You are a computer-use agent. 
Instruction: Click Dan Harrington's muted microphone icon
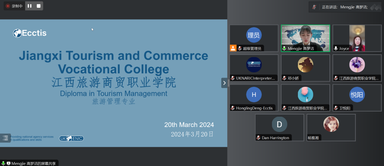tap(258, 138)
